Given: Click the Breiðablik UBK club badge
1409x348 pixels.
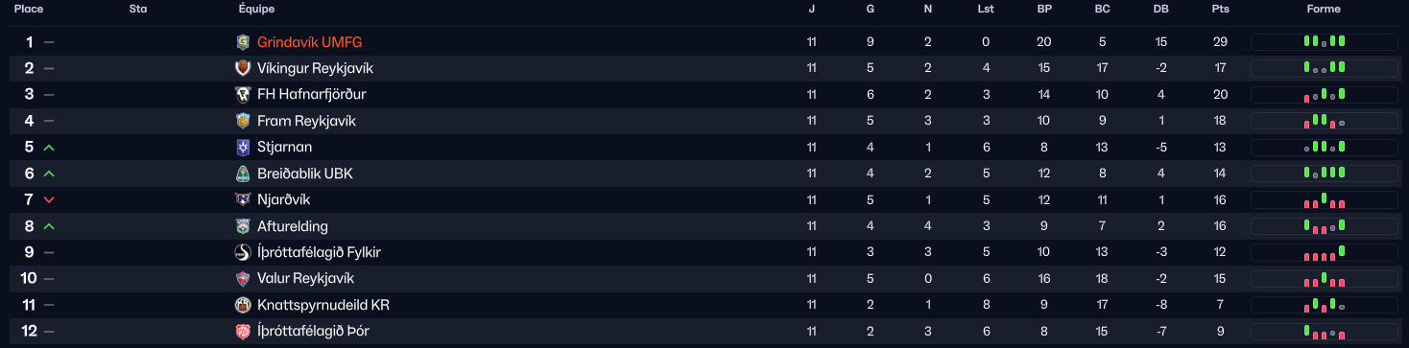Looking at the screenshot, I should click(x=243, y=174).
